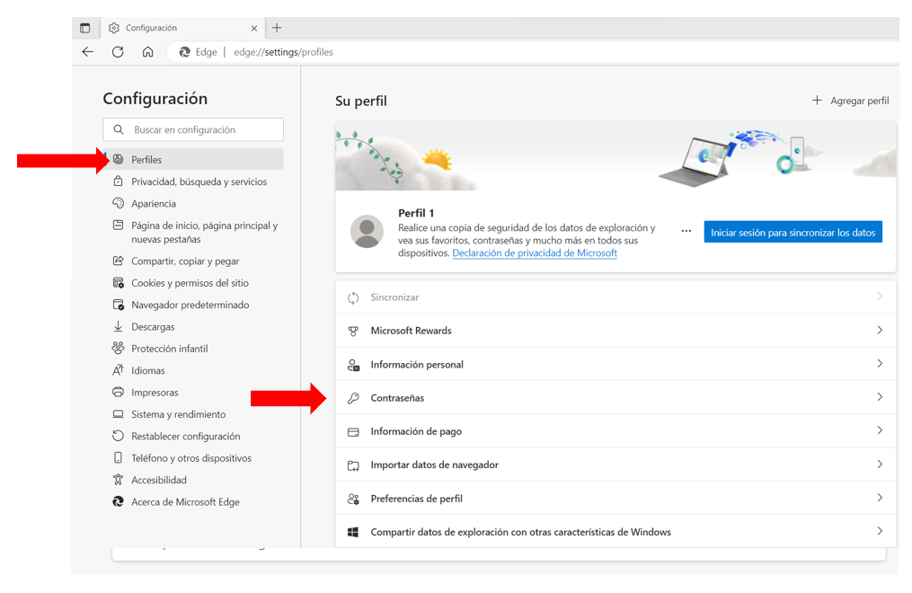Click the Importar datos de navegador icon
The width and height of the screenshot is (912, 593).
pyautogui.click(x=353, y=465)
